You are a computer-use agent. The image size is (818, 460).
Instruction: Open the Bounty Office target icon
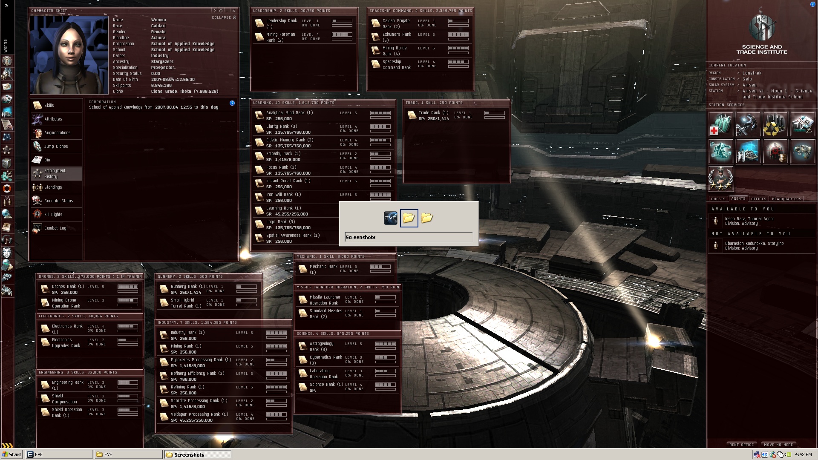point(775,152)
